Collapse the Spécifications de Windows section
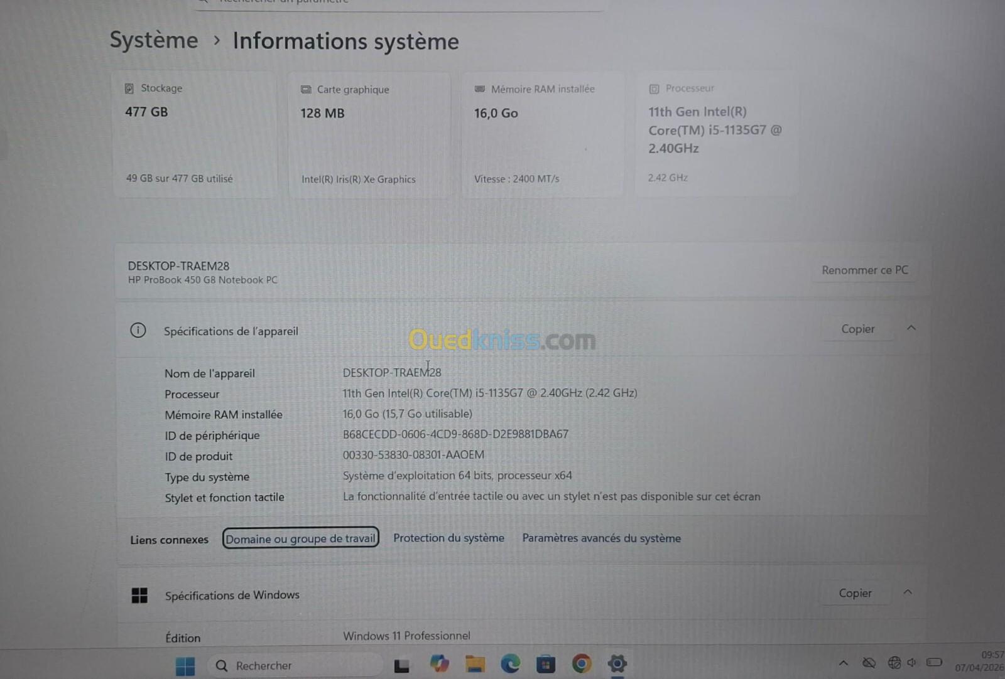This screenshot has width=1005, height=679. (x=908, y=592)
